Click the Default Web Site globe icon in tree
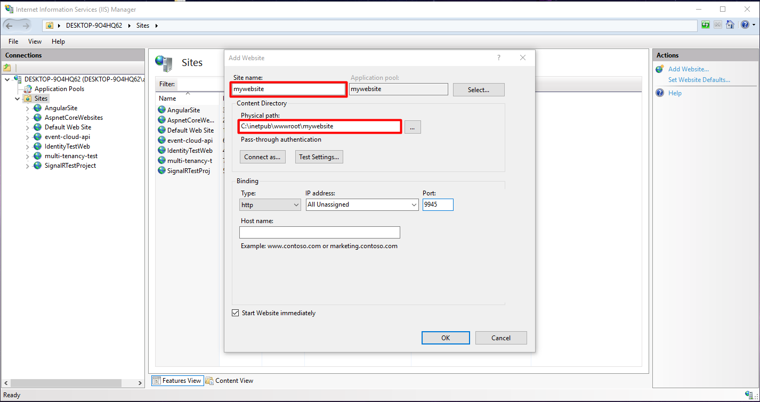Screen dimensions: 760x402 click(37, 127)
